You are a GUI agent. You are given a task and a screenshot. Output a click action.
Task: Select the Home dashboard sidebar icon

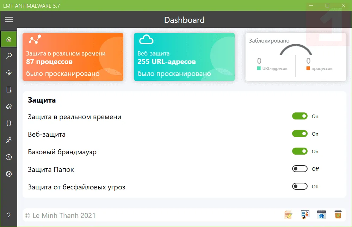pyautogui.click(x=9, y=39)
